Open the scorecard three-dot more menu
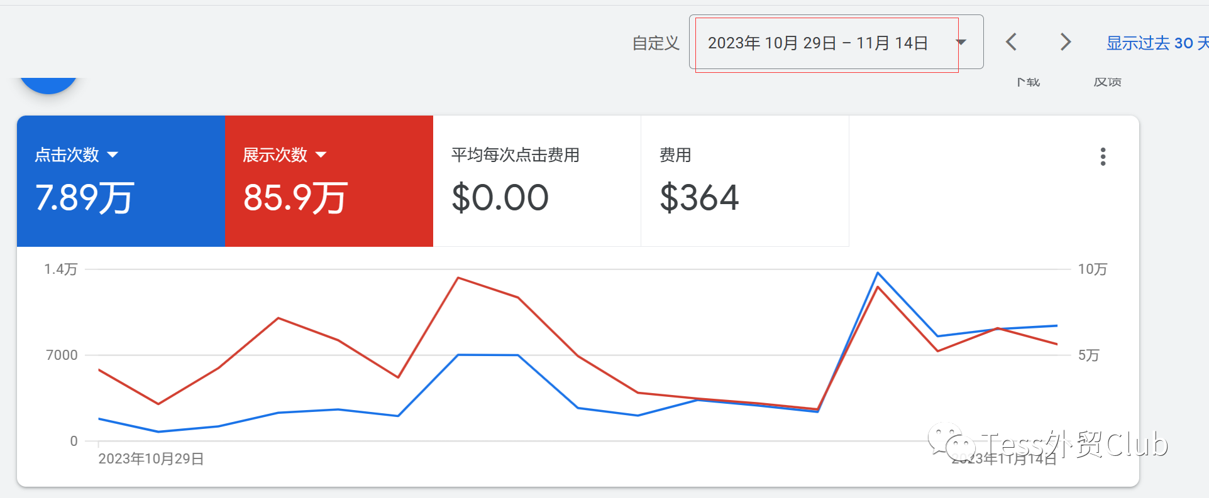Image resolution: width=1209 pixels, height=498 pixels. click(x=1103, y=156)
